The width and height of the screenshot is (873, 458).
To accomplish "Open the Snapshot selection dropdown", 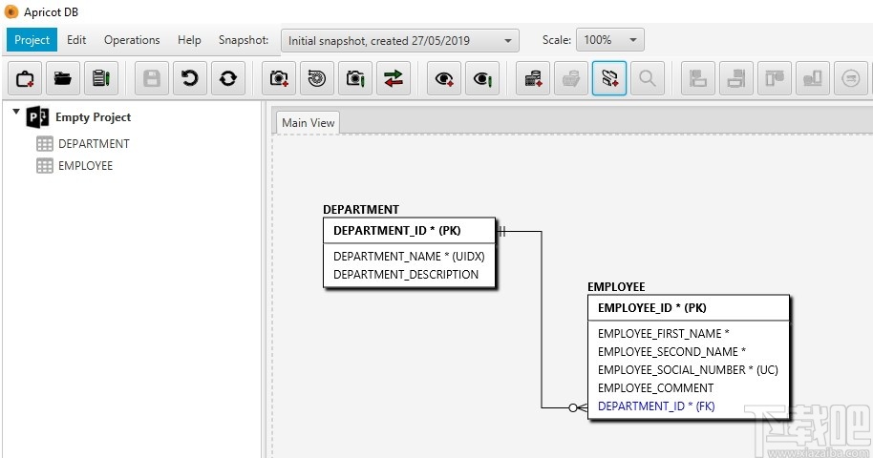I will pos(400,41).
